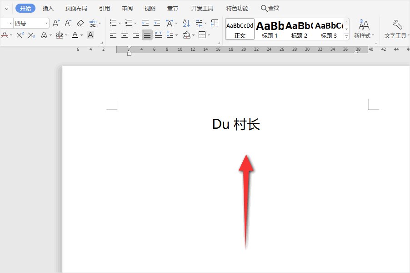
Task: Click the character shading icon
Action: coord(90,35)
